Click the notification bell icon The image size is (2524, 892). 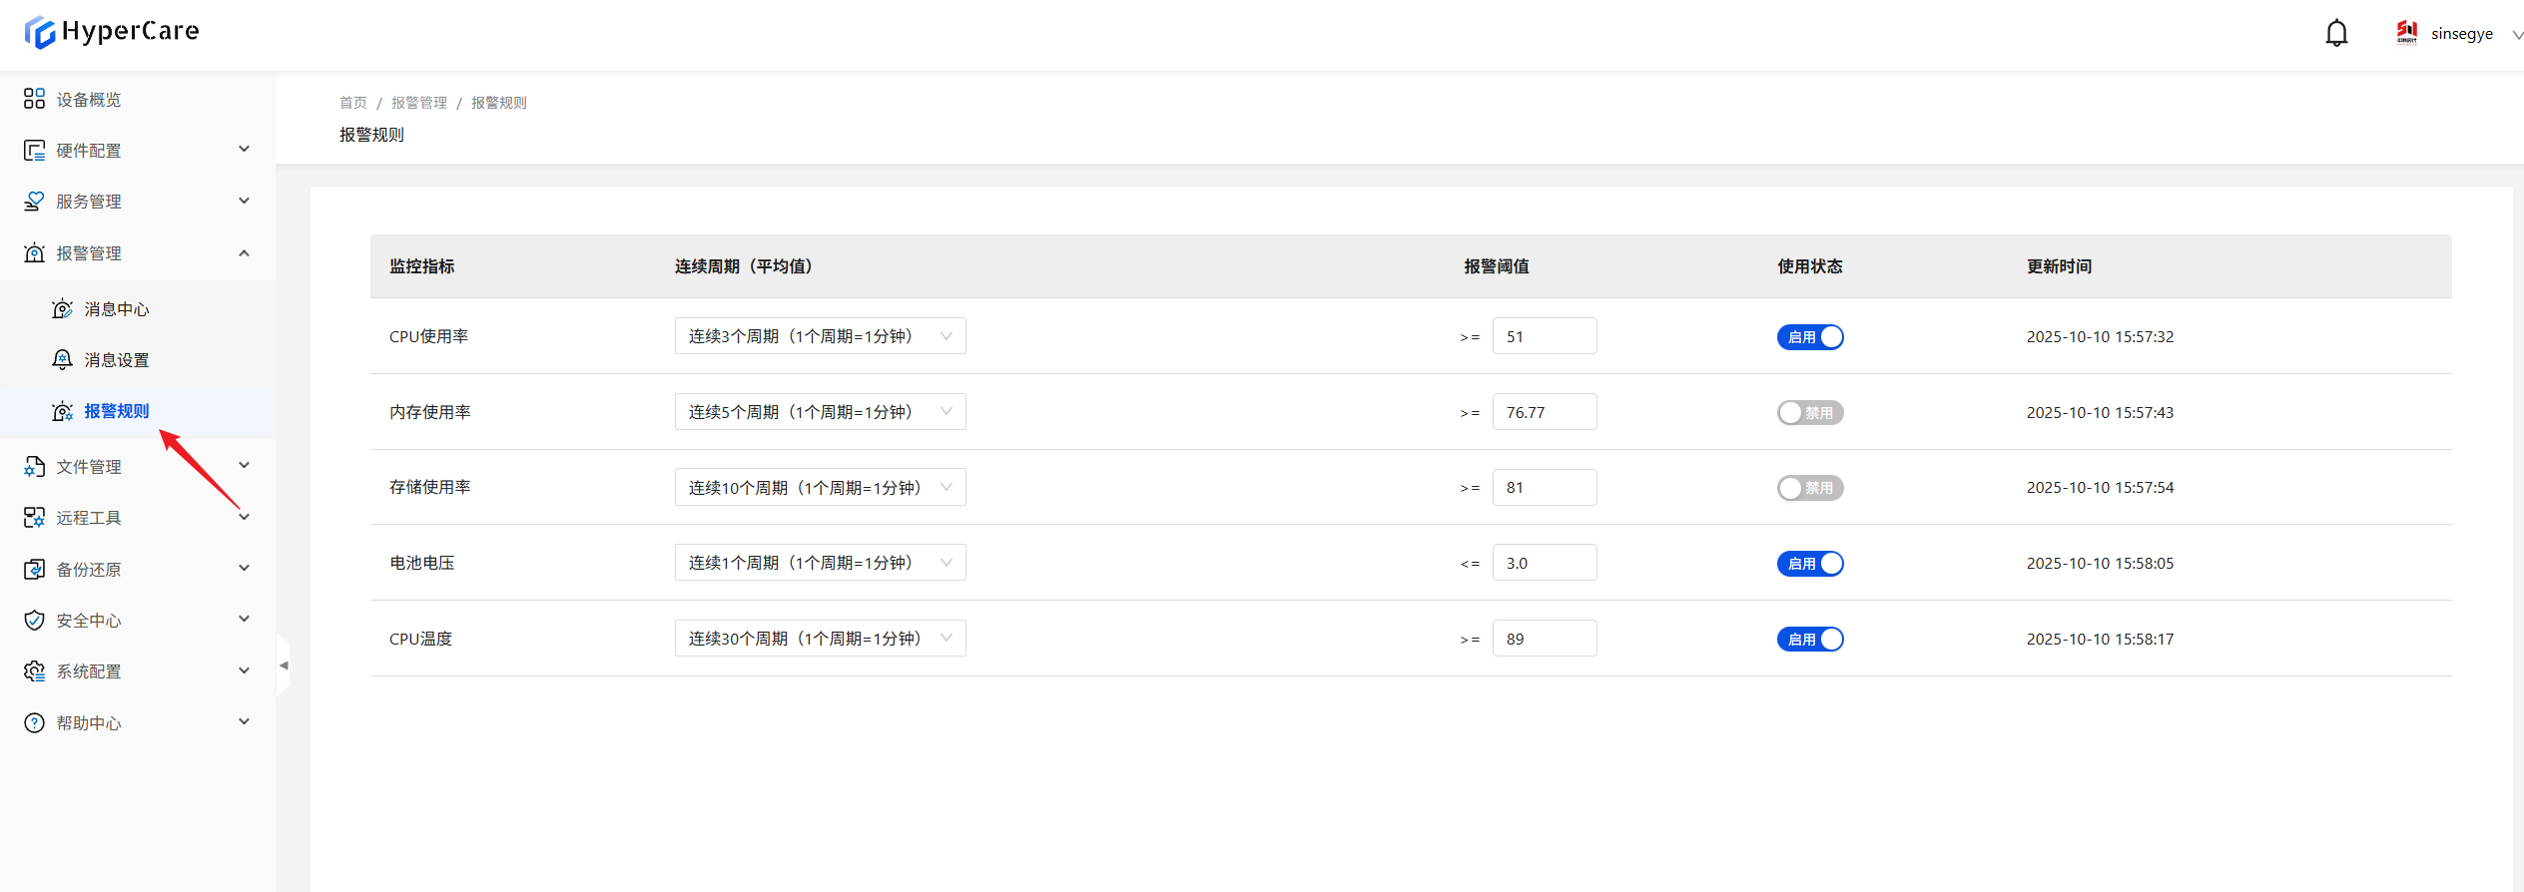(2336, 34)
